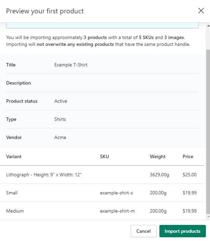This screenshot has height=241, width=210.
Task: Click the $25.00 price cell
Action: coord(189,175)
